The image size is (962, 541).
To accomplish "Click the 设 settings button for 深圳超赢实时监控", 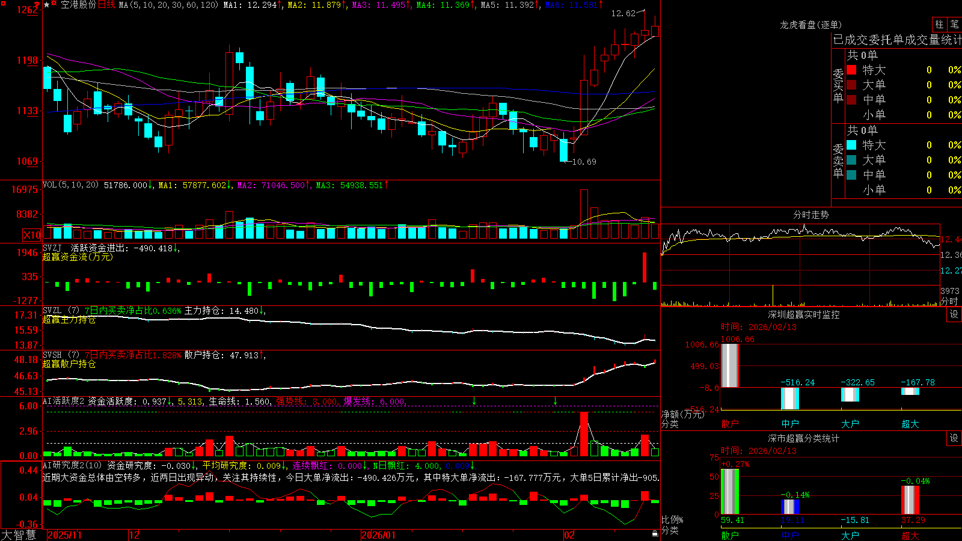I will pyautogui.click(x=954, y=314).
